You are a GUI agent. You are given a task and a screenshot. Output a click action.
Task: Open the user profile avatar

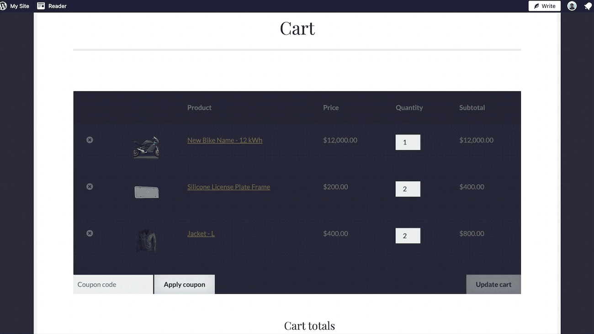coord(572,6)
